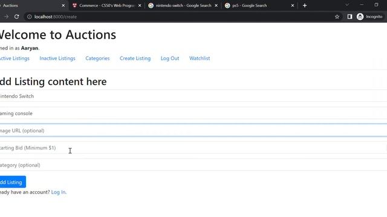Click the Log Out link
The height and width of the screenshot is (217, 387).
coord(170,58)
